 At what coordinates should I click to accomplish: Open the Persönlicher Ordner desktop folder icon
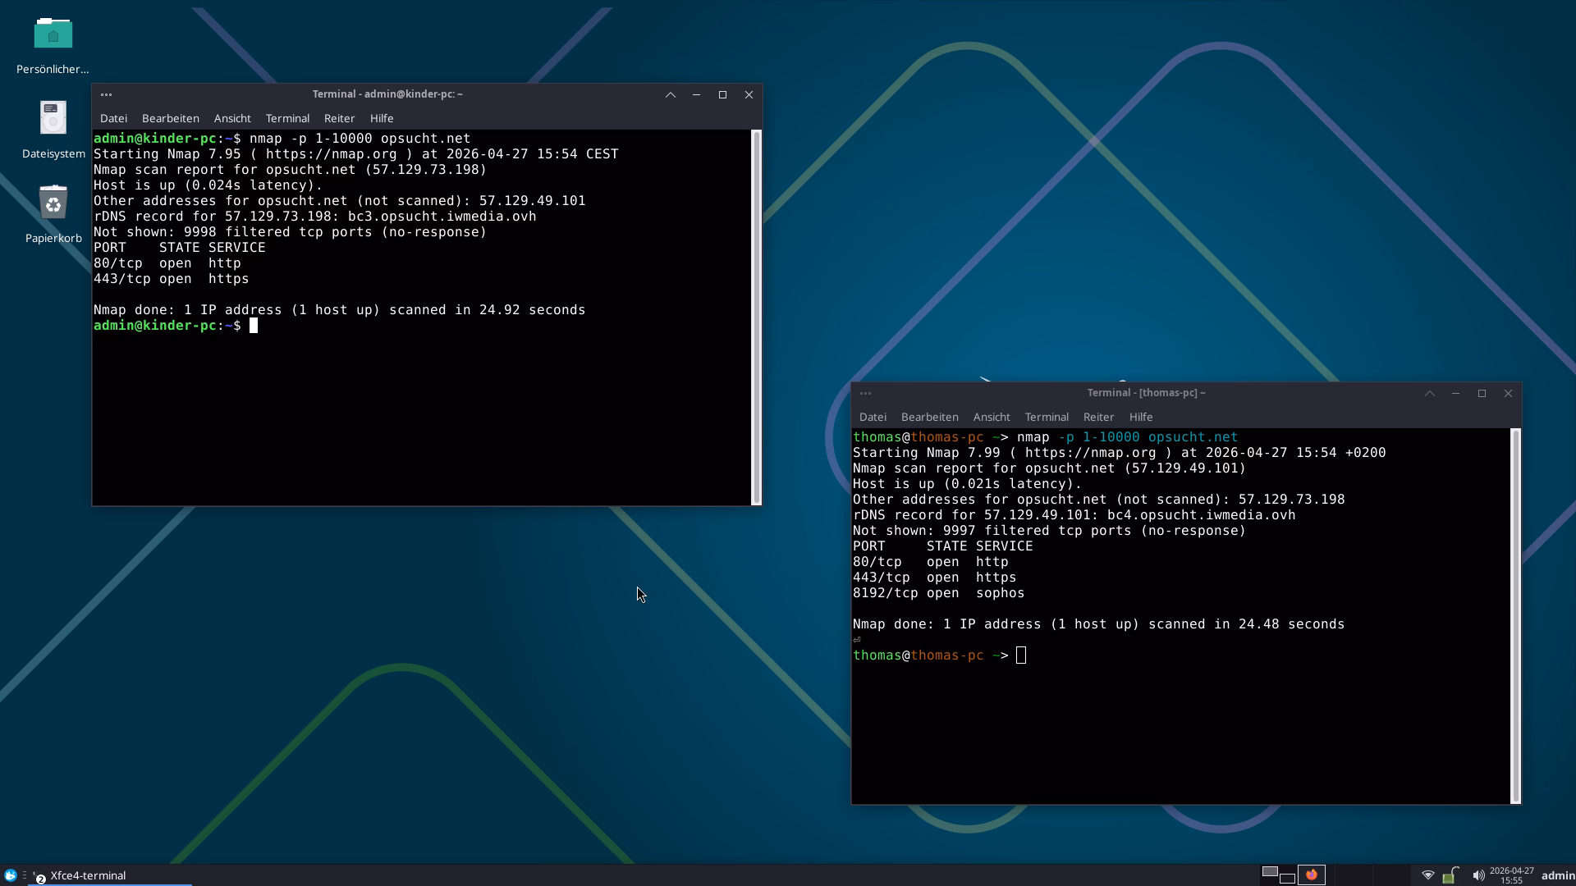click(x=53, y=33)
